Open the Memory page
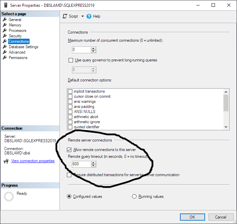Screen dimensions: 237x224 15,25
